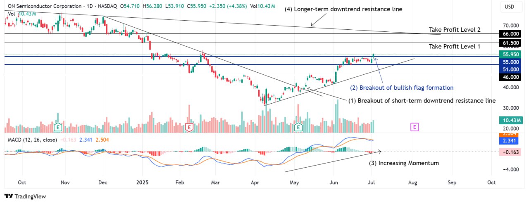The image size is (529, 204).
Task: Click the Aug label on time axis
Action: pyautogui.click(x=412, y=182)
